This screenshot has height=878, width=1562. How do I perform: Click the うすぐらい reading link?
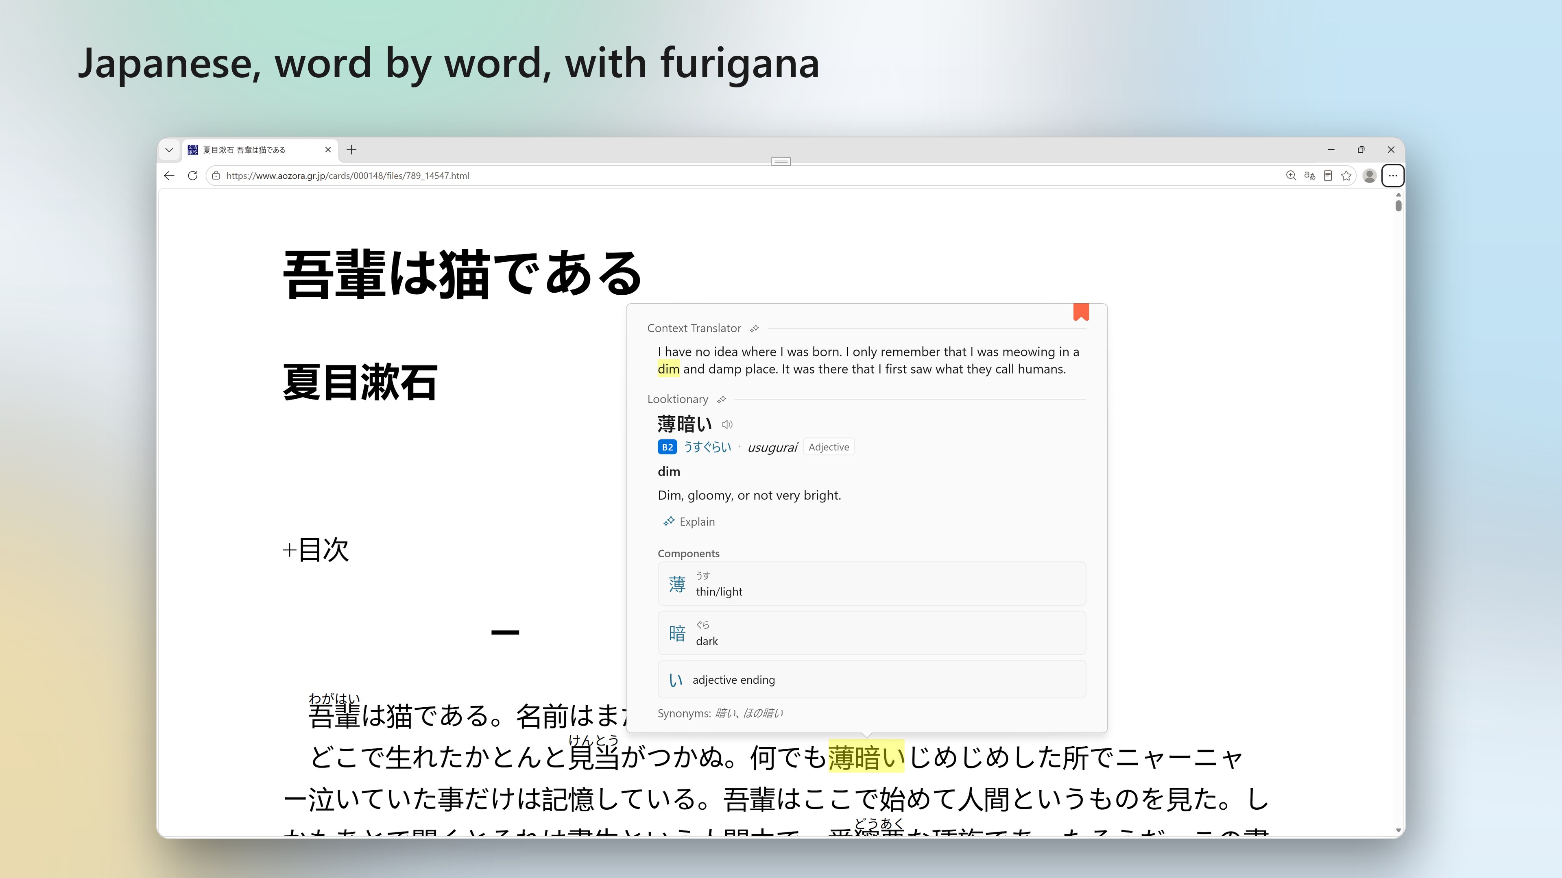tap(707, 447)
